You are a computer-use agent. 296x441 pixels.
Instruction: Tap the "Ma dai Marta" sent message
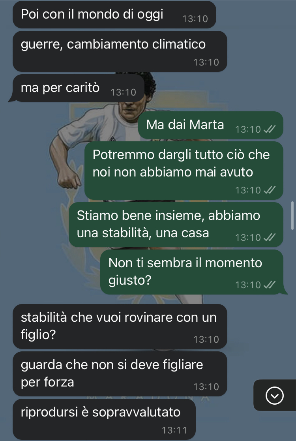[210, 125]
